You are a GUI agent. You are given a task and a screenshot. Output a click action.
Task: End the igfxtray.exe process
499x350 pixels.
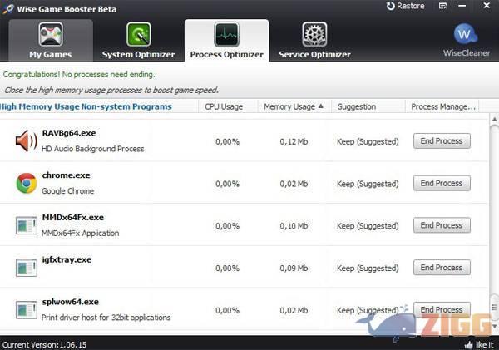click(x=442, y=268)
